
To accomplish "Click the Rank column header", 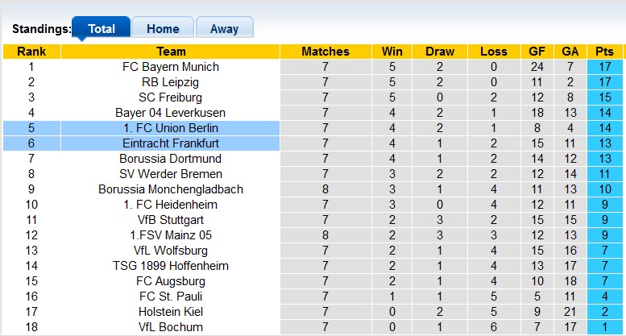I will point(31,52).
